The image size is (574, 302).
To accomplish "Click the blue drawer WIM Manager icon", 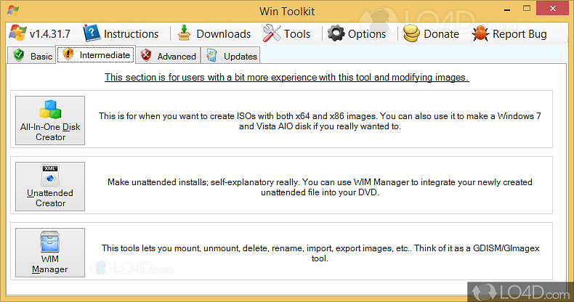I will (x=50, y=242).
